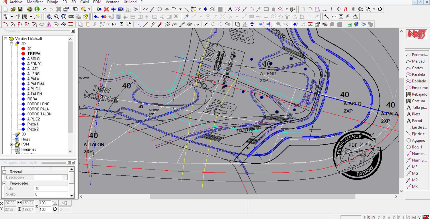Select the circle drawing tool

click(x=160, y=9)
